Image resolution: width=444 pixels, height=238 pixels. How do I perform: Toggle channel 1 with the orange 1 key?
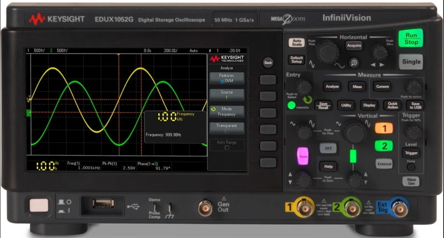(384, 128)
